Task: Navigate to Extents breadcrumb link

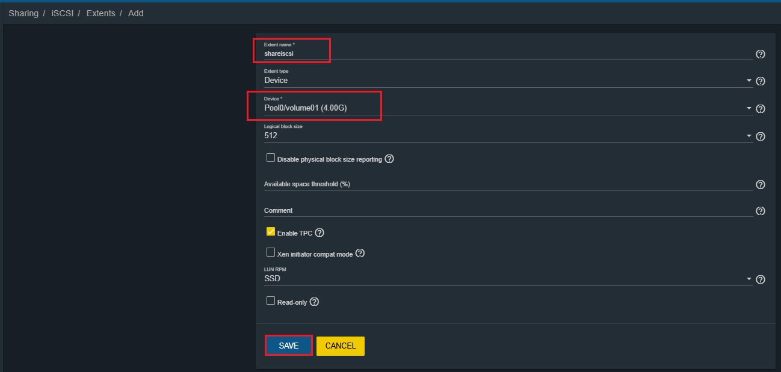Action: [100, 13]
